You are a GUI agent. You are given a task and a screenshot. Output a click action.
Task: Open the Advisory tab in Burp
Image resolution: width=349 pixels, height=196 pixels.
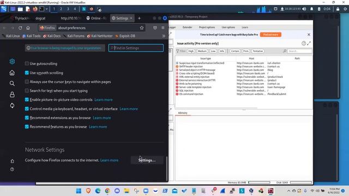tap(183, 113)
